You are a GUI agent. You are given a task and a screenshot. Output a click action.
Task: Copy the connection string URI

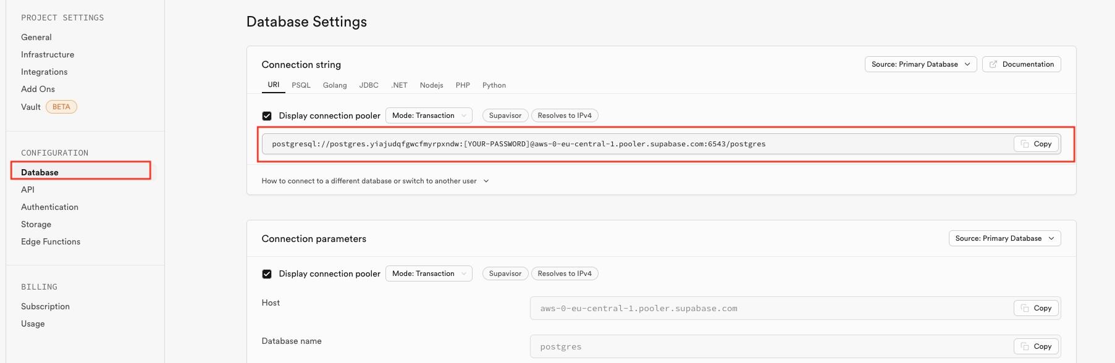click(1036, 144)
